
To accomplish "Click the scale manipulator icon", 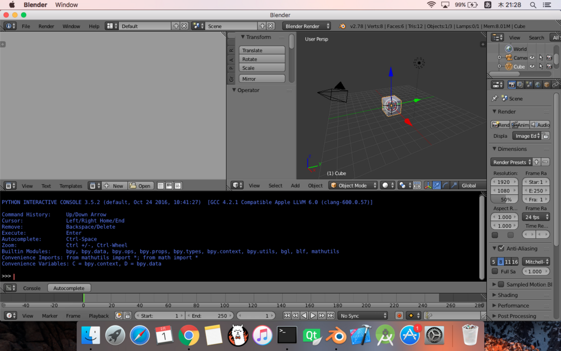I will coord(454,185).
